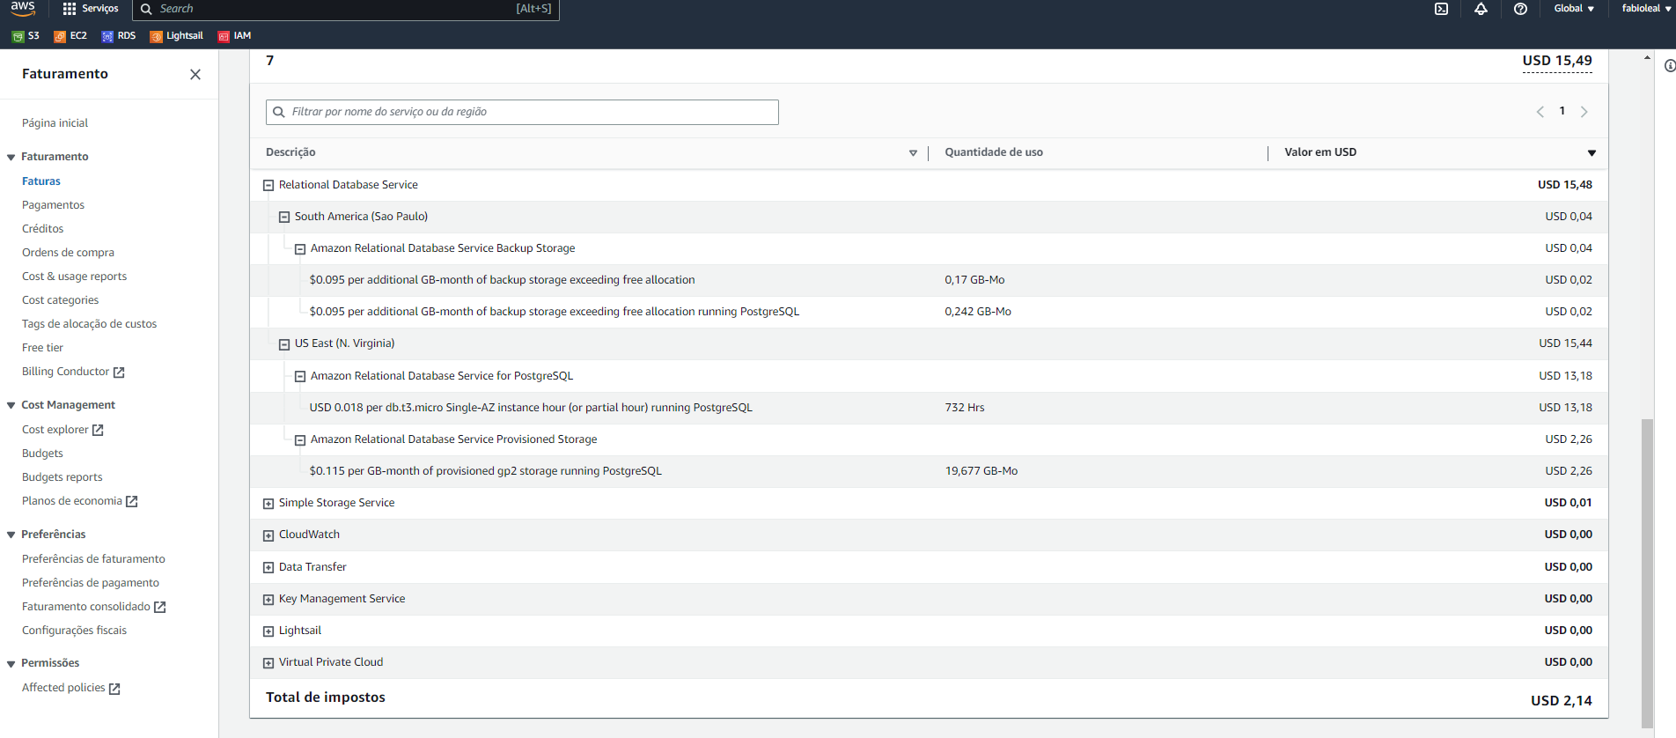Open the Serviços grid menu

(x=91, y=9)
